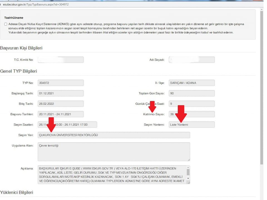The image size is (267, 200).
Task: Click the Uygulama Alanı resize handle
Action: [x=189, y=159]
